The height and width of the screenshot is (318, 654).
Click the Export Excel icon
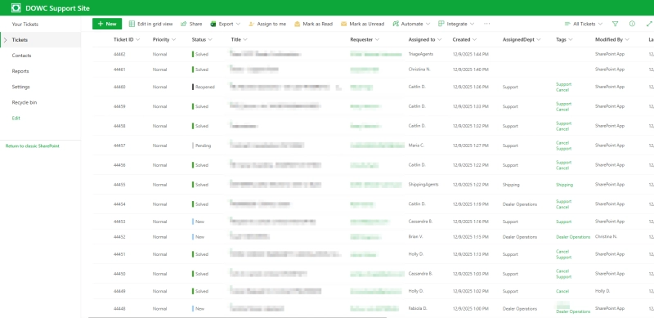(213, 24)
